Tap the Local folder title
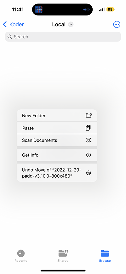This screenshot has height=274, width=126. tap(59, 24)
